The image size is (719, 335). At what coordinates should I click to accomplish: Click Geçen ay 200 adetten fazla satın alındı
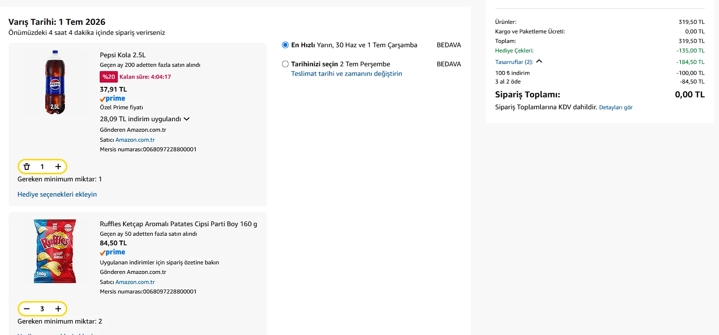tap(150, 65)
